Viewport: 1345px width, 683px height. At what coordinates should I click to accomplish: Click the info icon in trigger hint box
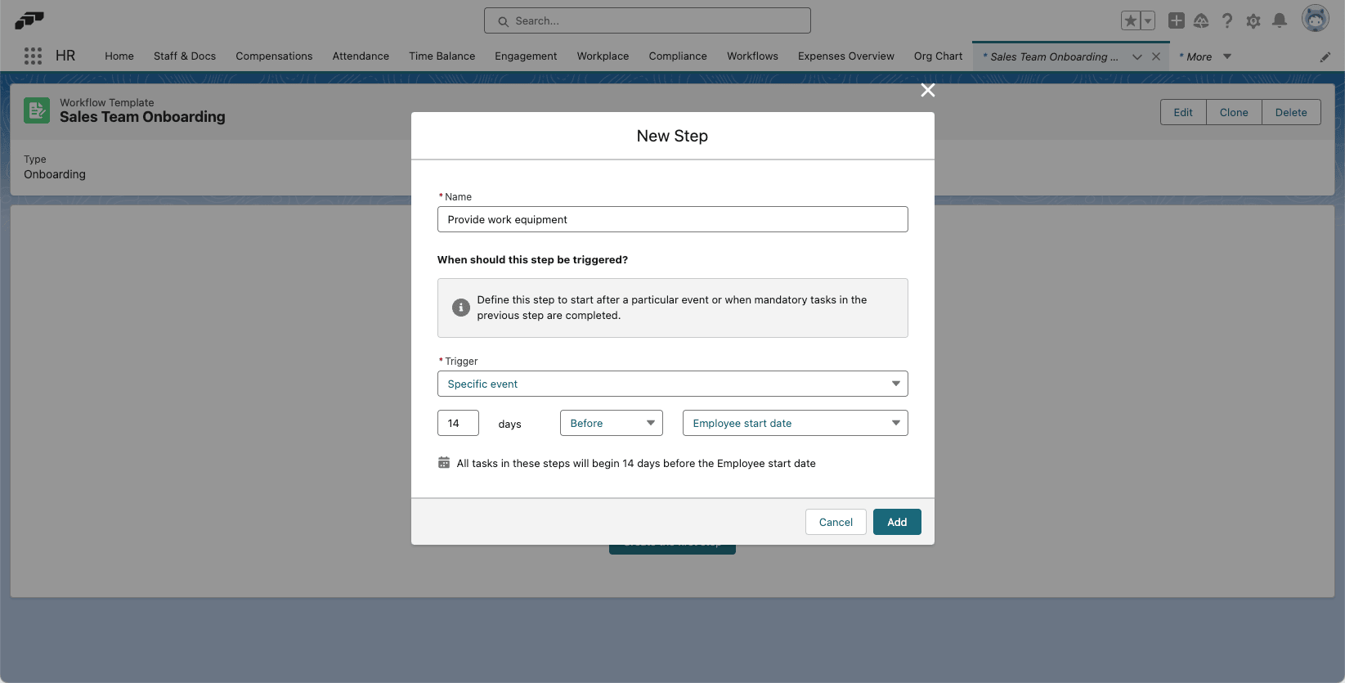[x=461, y=308]
